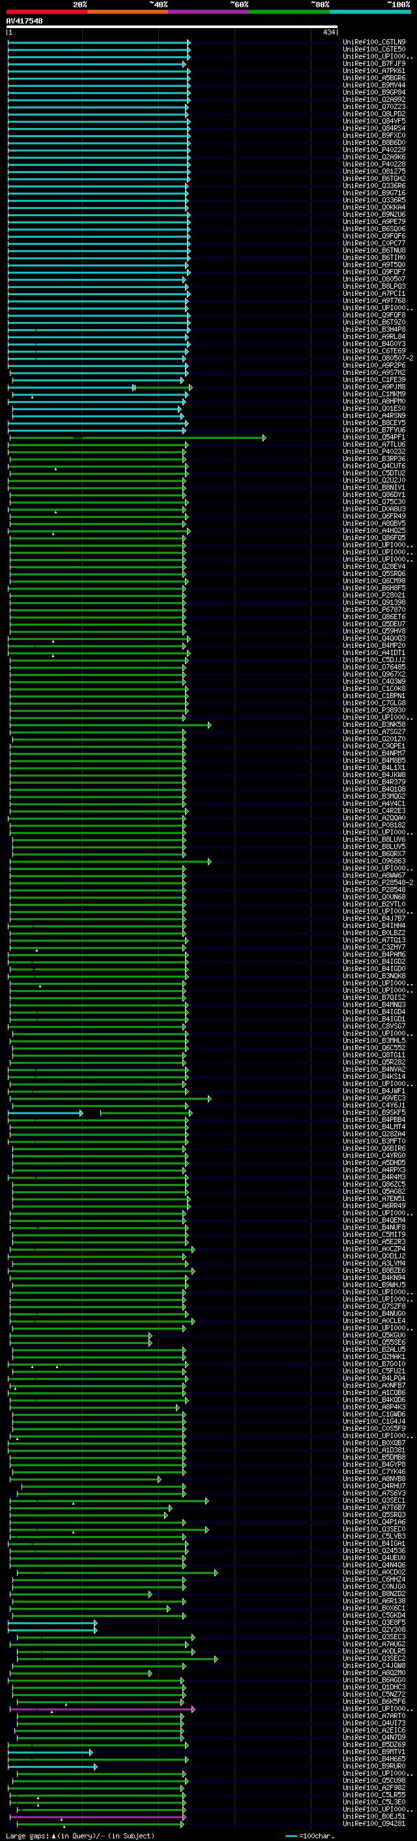Click the cyan alignment bar for UniRef100_Q9FQF7
The height and width of the screenshot is (1841, 417).
[98, 272]
